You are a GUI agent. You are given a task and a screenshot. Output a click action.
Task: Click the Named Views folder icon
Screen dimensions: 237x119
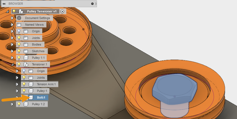pyautogui.click(x=19, y=25)
